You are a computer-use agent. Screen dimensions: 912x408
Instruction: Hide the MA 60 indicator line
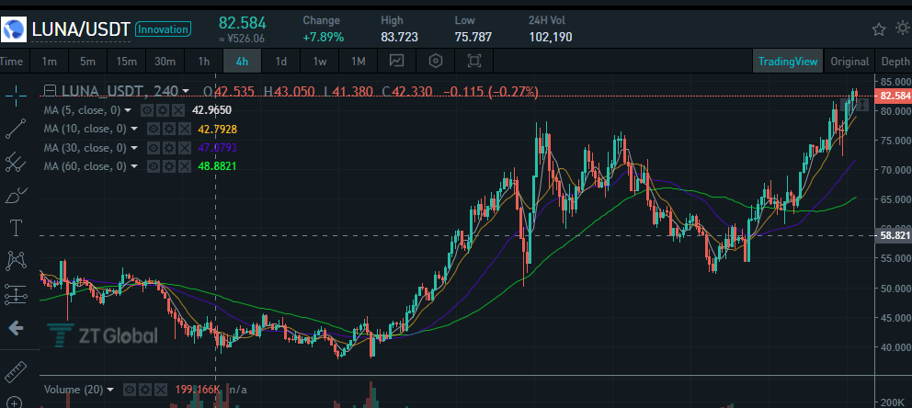(154, 166)
